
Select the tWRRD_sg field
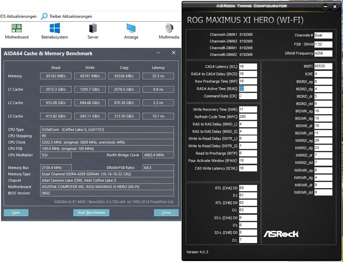coord(323,141)
